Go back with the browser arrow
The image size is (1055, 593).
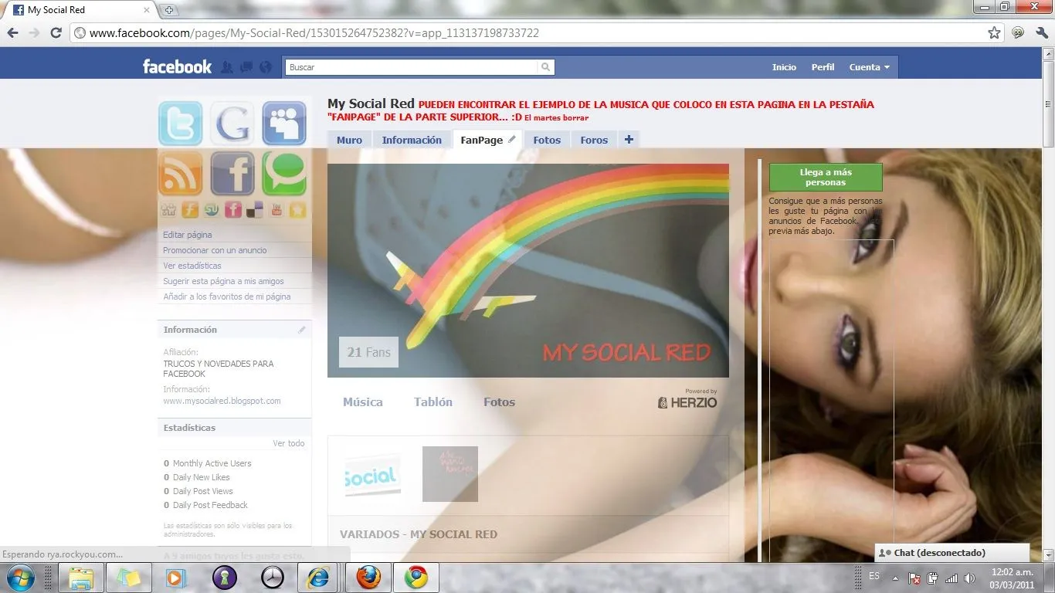[12, 33]
